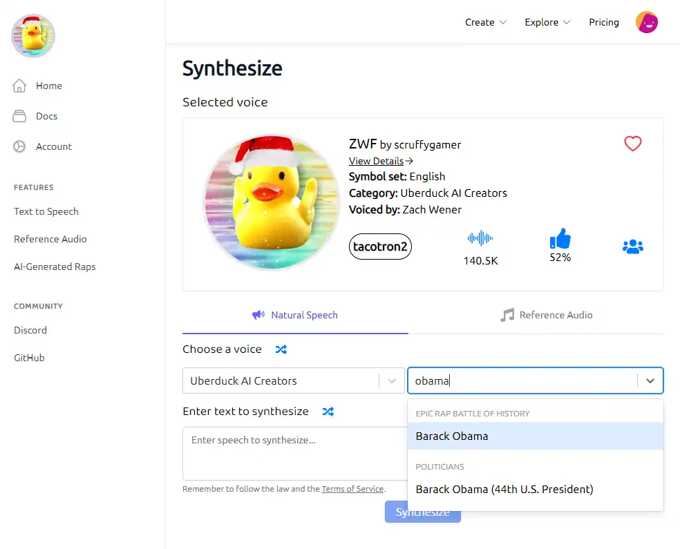Open Text to Speech feature

click(x=46, y=211)
